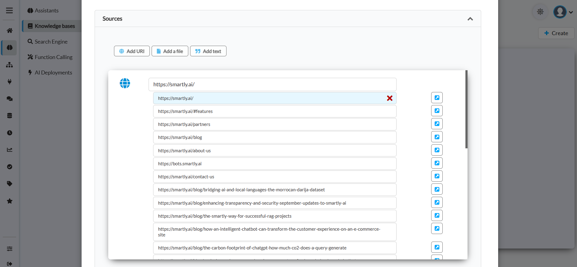Click the suggestions list vertical scrollbar
Image resolution: width=577 pixels, height=267 pixels.
coord(466,109)
